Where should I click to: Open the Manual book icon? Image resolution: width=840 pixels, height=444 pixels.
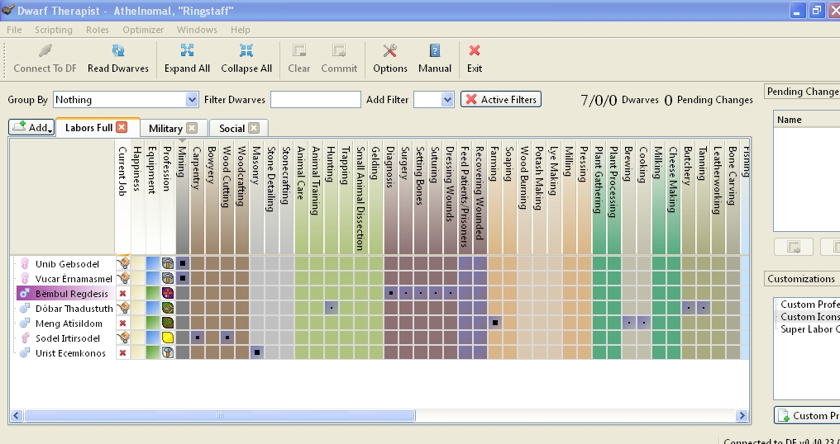pos(435,51)
